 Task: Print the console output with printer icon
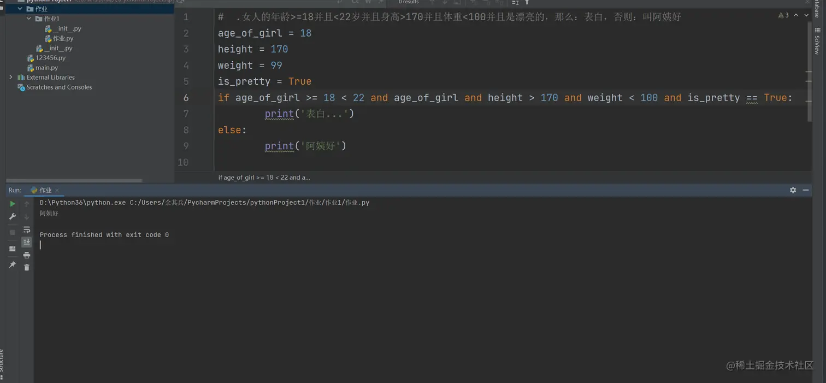pyautogui.click(x=27, y=255)
